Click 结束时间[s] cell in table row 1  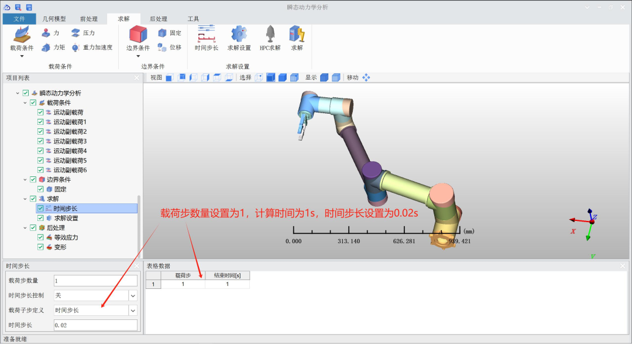(x=227, y=284)
